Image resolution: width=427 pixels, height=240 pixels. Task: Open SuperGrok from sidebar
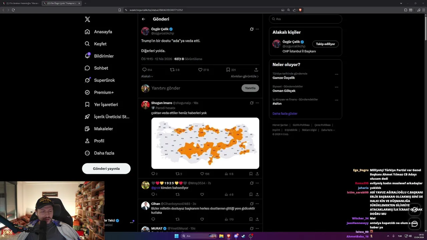point(100,80)
